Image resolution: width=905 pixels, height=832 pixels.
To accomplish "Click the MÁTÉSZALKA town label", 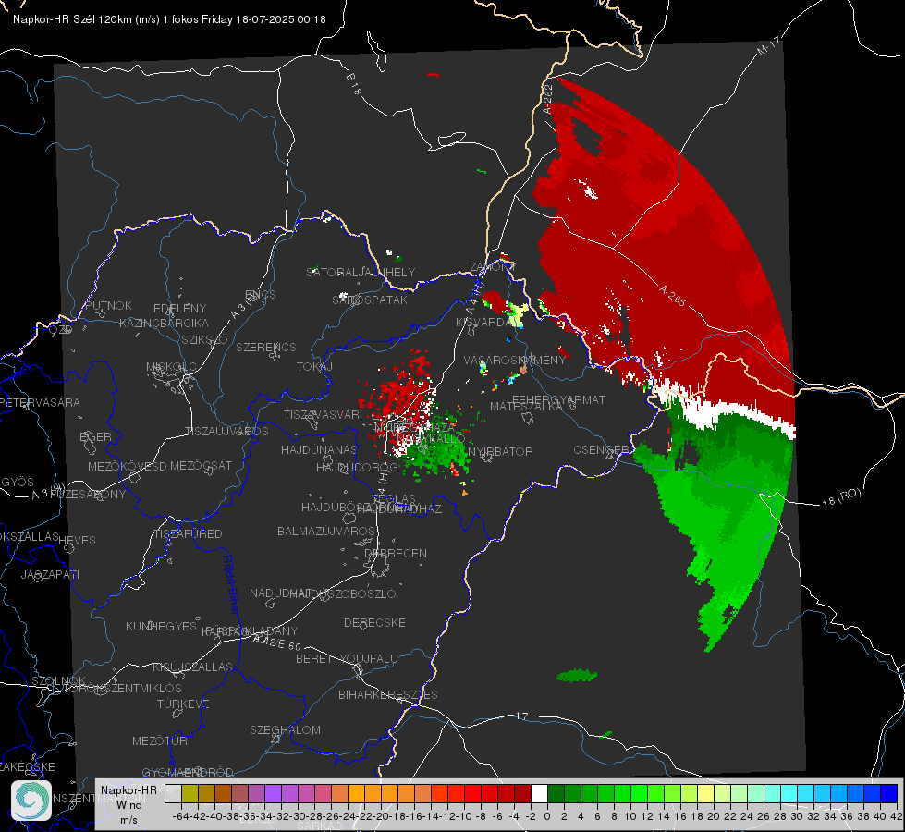I will pos(526,407).
